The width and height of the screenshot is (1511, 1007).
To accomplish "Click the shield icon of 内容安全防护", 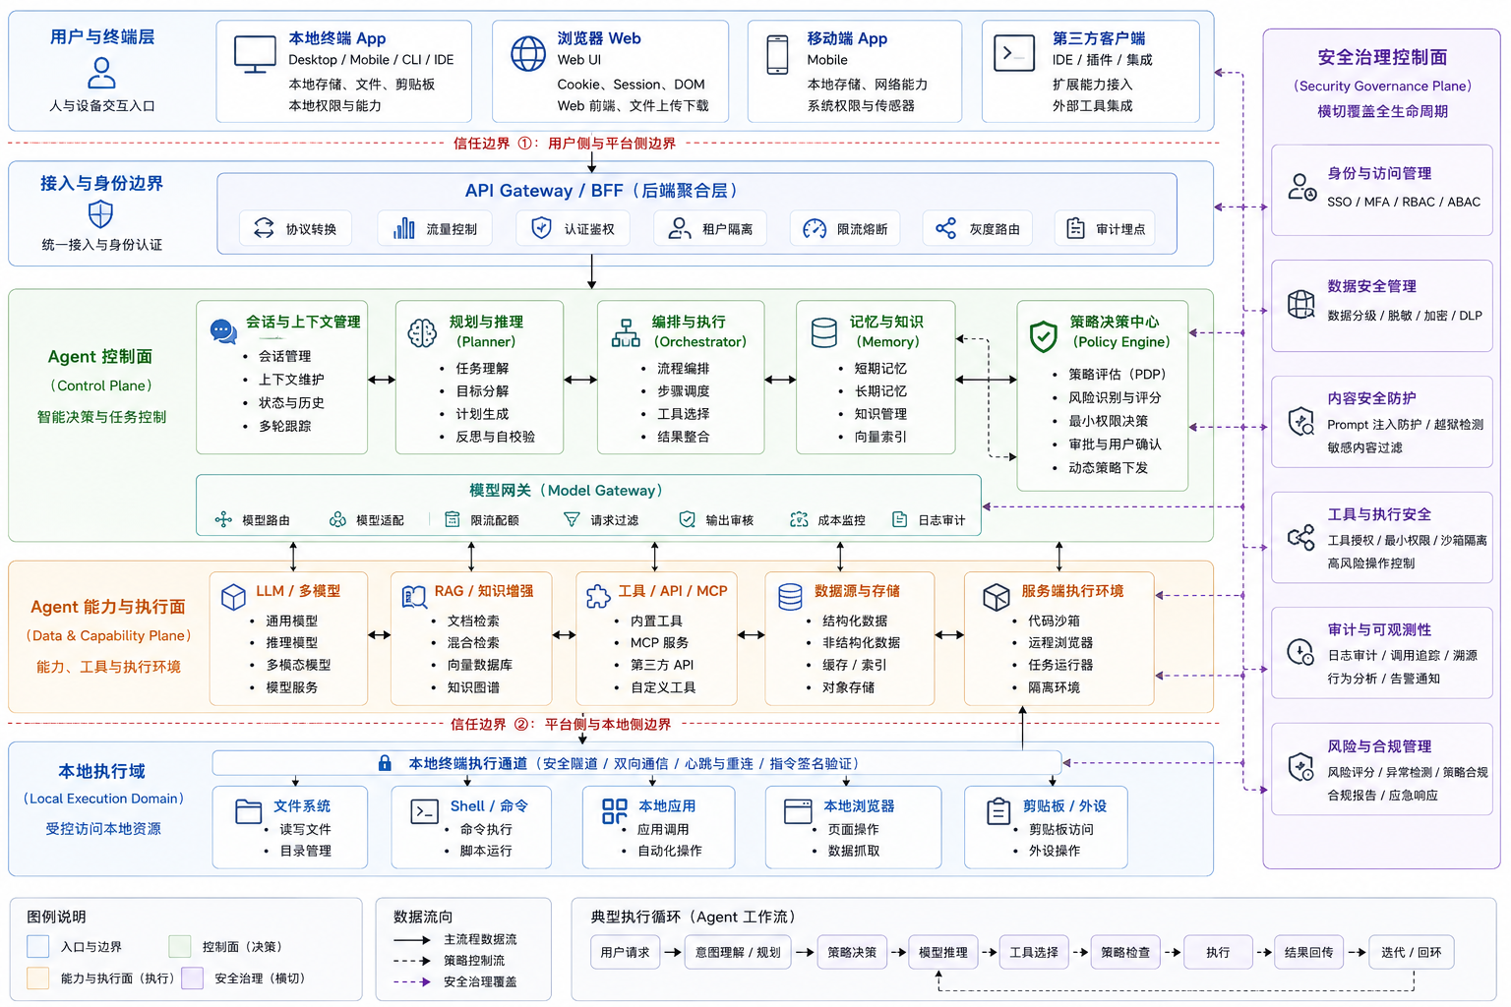I will click(x=1301, y=421).
